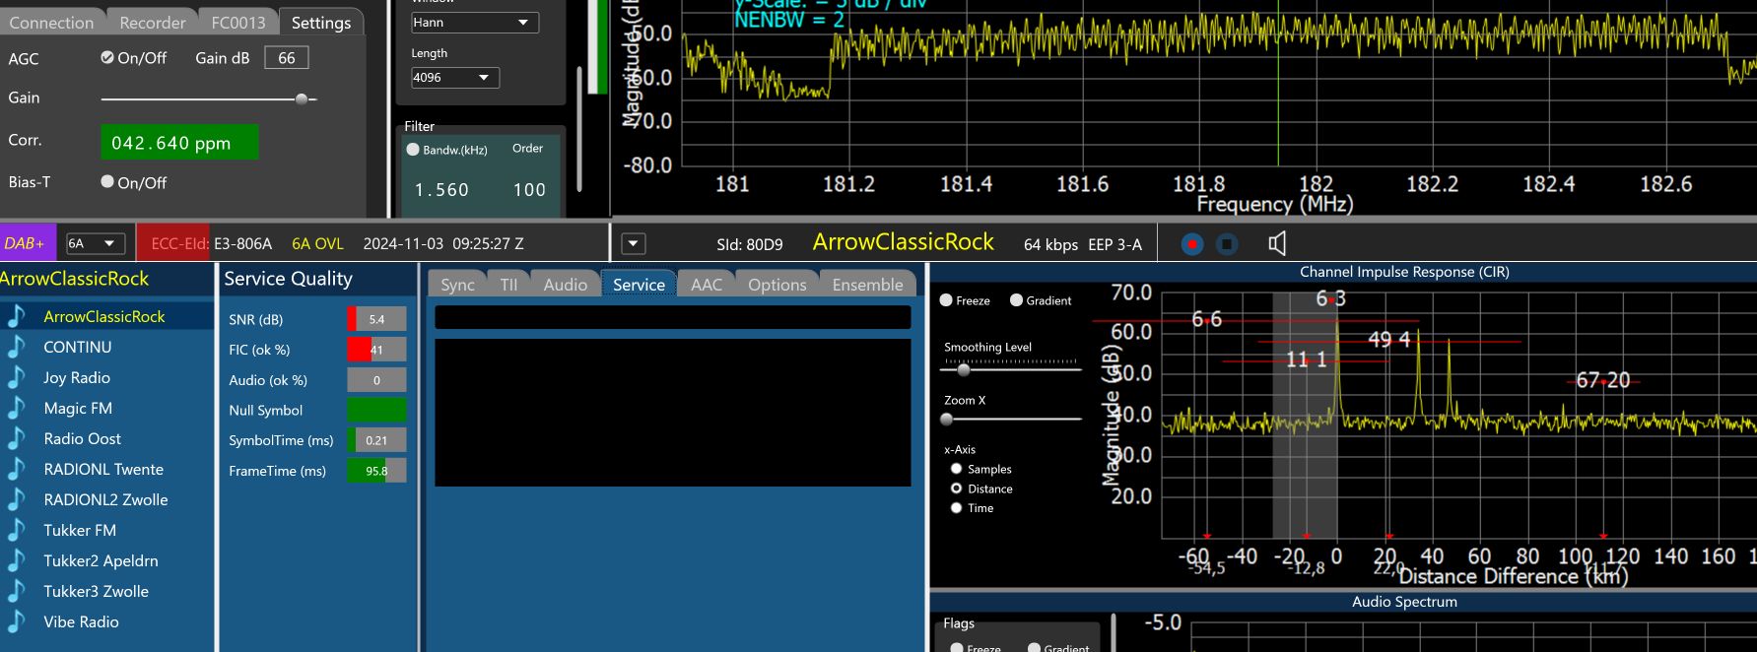Image resolution: width=1757 pixels, height=652 pixels.
Task: Click music note icon beside Magic FM
Action: [17, 408]
